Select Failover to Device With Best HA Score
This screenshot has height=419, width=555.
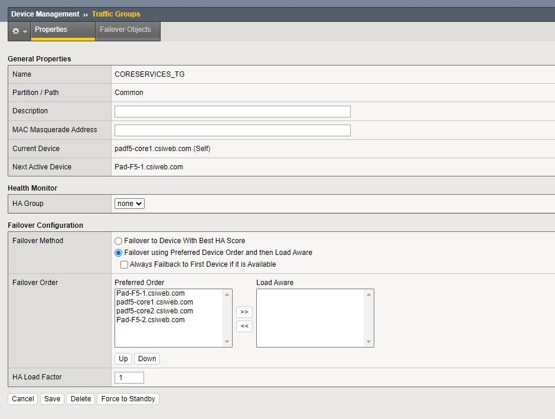pos(119,241)
